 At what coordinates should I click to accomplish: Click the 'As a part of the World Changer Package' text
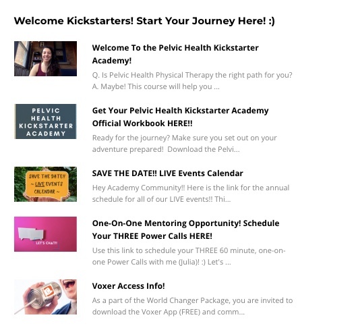(x=193, y=306)
